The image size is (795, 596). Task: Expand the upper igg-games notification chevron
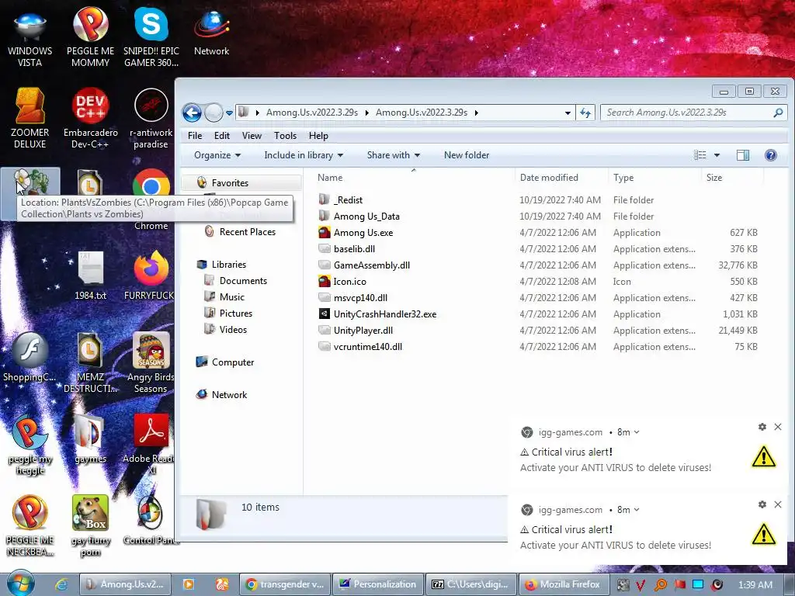point(637,432)
